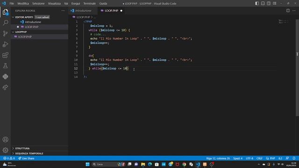
Task: Split the editor to the right
Action: click(x=288, y=11)
